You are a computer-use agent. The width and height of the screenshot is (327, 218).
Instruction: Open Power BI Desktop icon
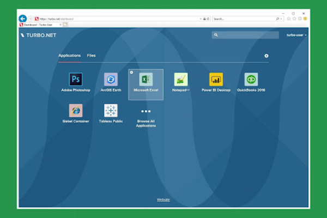(216, 79)
